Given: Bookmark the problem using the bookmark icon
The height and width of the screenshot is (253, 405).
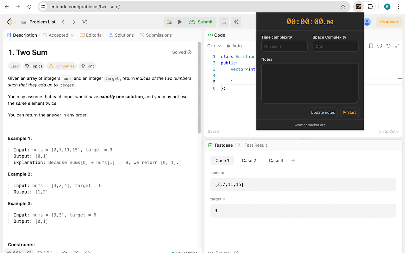Looking at the screenshot, I should click(x=371, y=46).
